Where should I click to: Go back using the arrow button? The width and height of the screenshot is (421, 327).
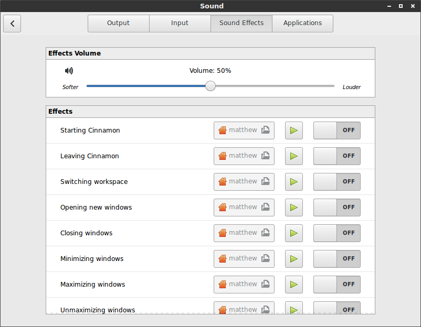12,24
